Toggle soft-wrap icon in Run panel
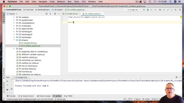184x103 pixels. click(x=11, y=89)
